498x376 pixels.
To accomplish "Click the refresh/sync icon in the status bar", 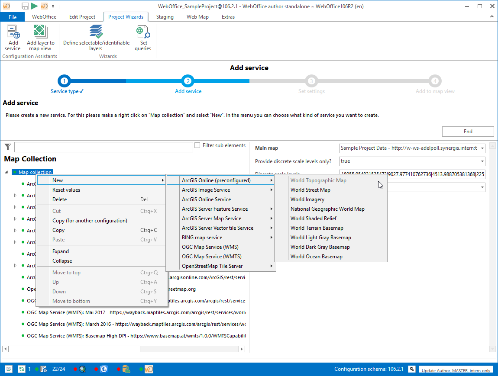I will [x=21, y=369].
